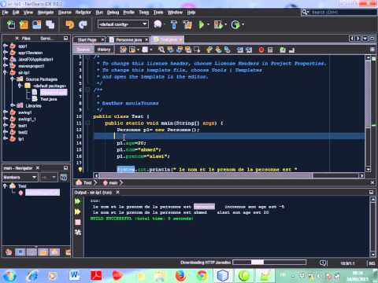Toggle the Source view button

(83, 50)
